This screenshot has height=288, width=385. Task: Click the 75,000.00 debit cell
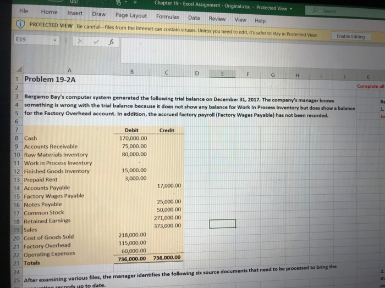[134, 146]
